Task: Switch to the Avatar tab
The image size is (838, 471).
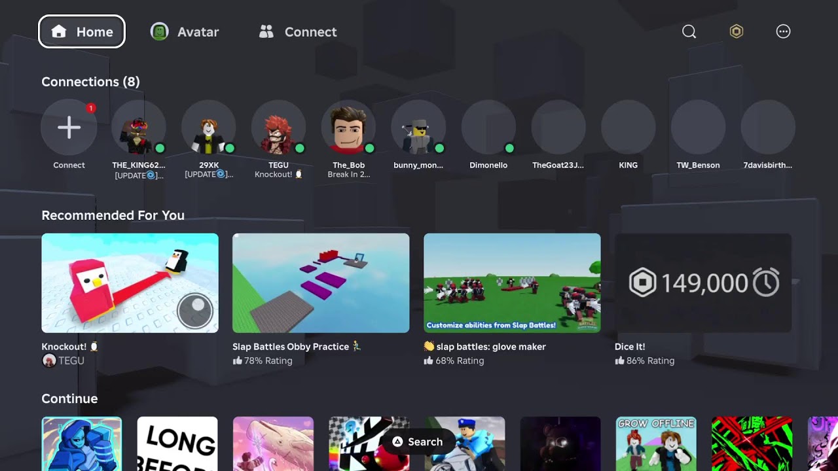Action: [185, 31]
